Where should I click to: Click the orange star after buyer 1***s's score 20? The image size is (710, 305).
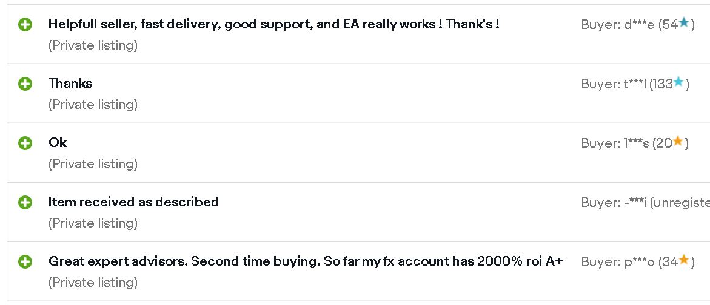(x=678, y=142)
